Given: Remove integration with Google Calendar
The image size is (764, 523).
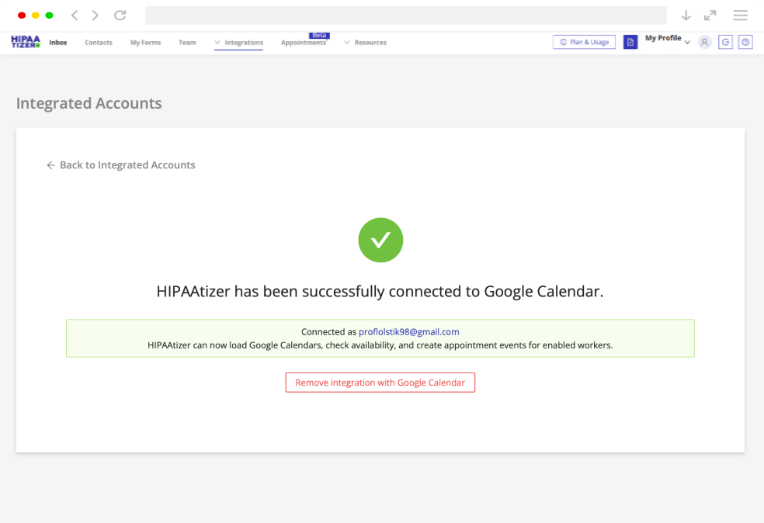Looking at the screenshot, I should coord(380,383).
